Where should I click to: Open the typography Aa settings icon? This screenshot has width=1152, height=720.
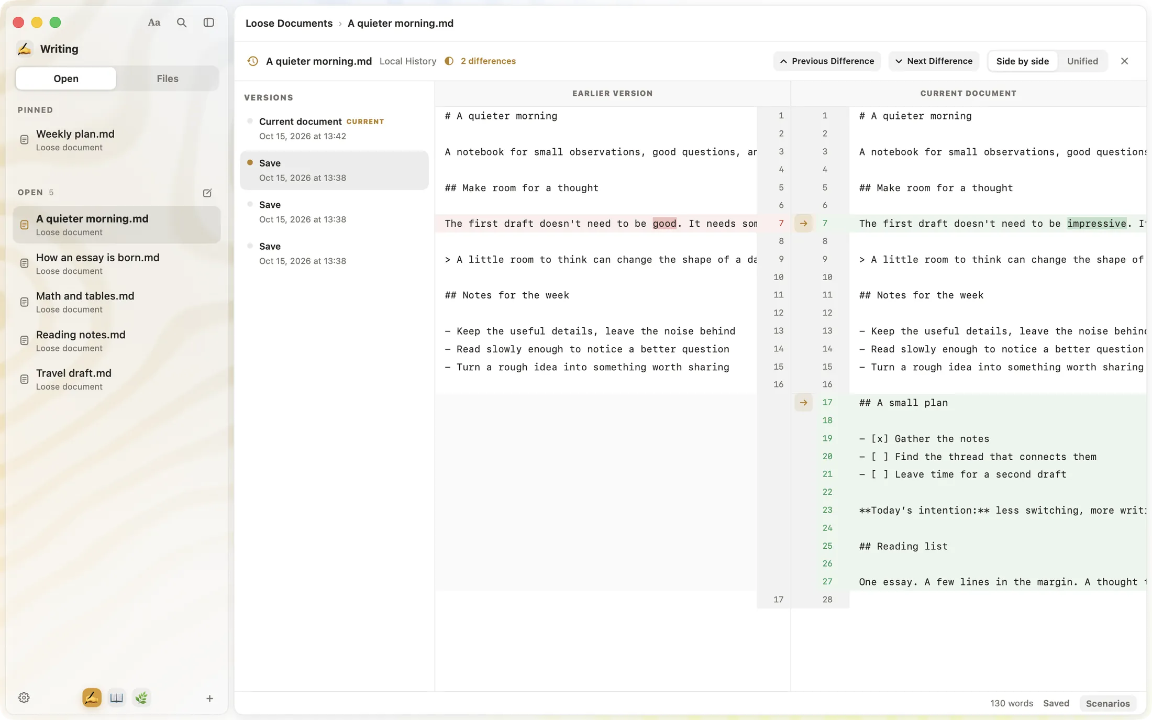pos(154,23)
